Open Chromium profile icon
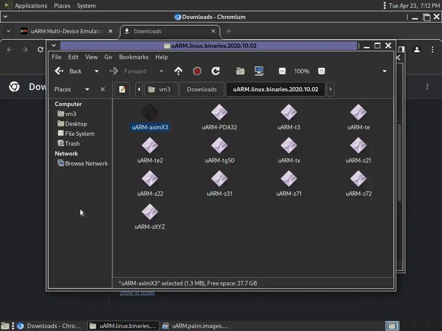The width and height of the screenshot is (442, 331). (x=417, y=50)
